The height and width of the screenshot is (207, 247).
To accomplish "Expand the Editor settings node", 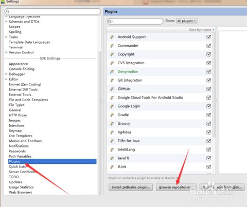I will click(6, 79).
